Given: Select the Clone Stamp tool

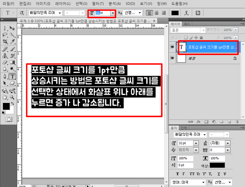Looking at the screenshot, I should point(5,56).
